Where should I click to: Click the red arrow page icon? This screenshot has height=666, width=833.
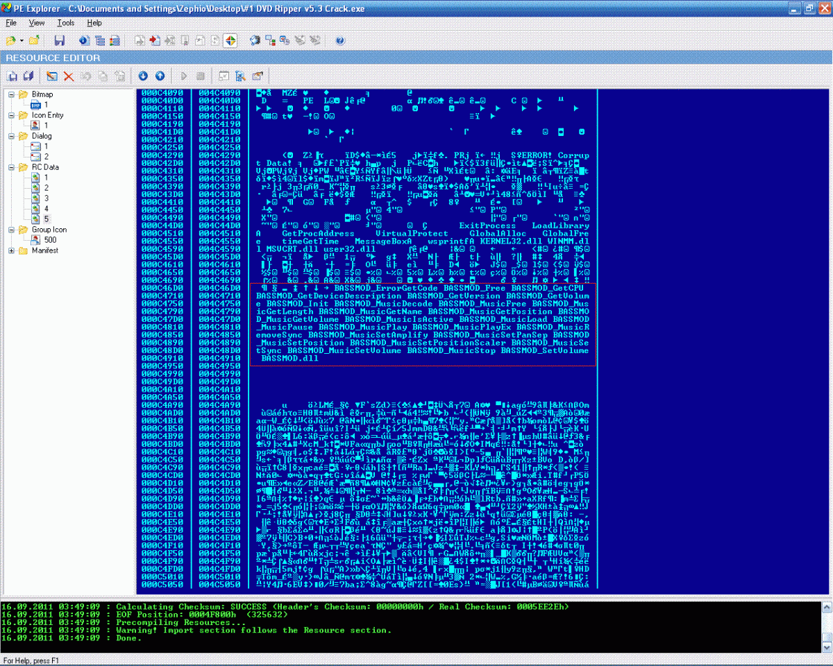point(155,40)
